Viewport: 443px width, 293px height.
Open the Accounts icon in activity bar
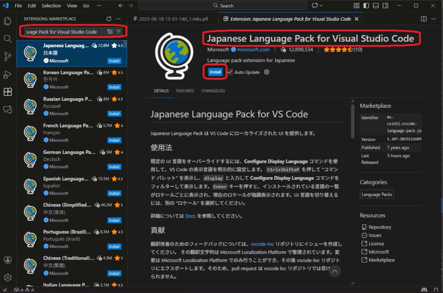(7, 260)
